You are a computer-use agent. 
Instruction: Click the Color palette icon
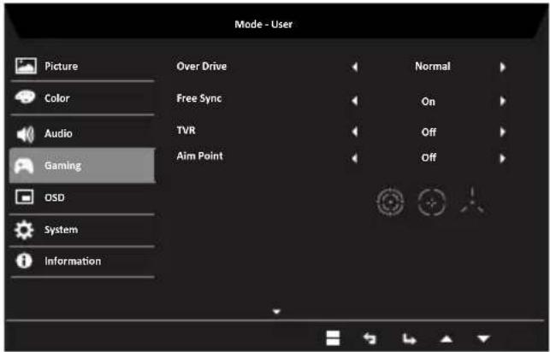[25, 97]
